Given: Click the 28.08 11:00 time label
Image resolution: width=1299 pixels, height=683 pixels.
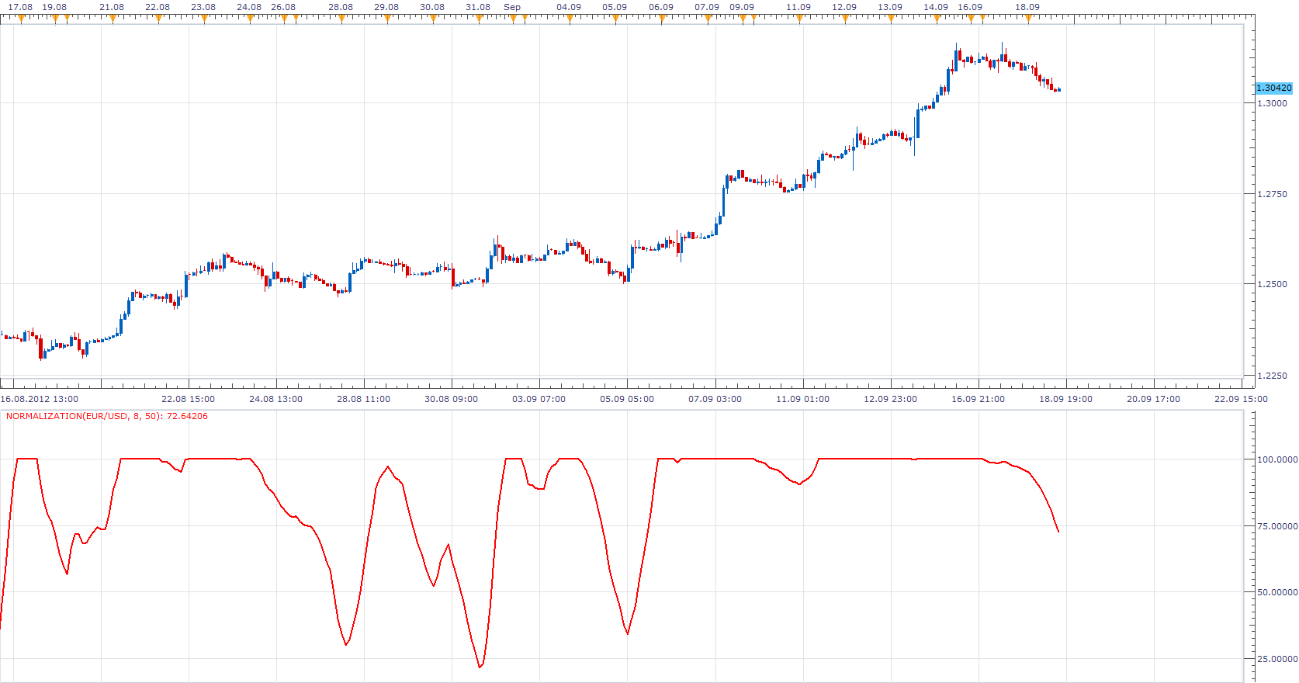Looking at the screenshot, I should pyautogui.click(x=363, y=399).
